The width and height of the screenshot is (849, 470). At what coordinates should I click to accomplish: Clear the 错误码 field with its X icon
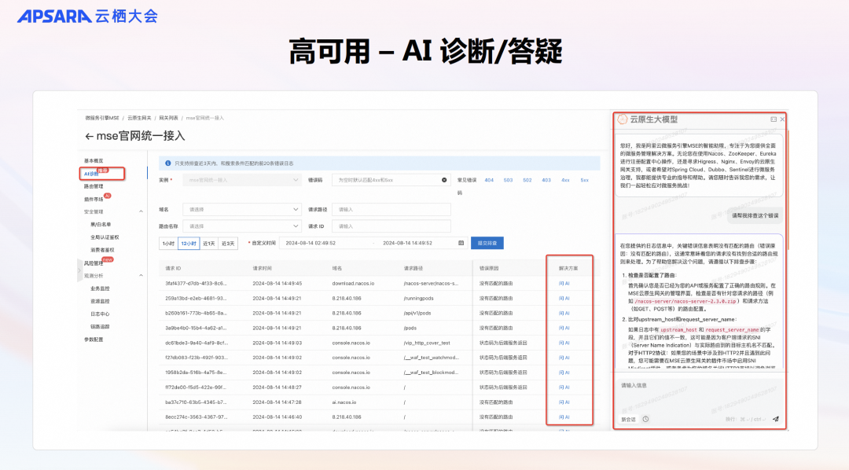pyautogui.click(x=444, y=180)
